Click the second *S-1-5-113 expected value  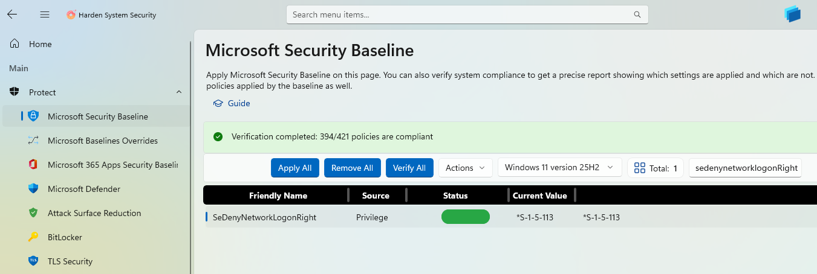[x=601, y=217]
